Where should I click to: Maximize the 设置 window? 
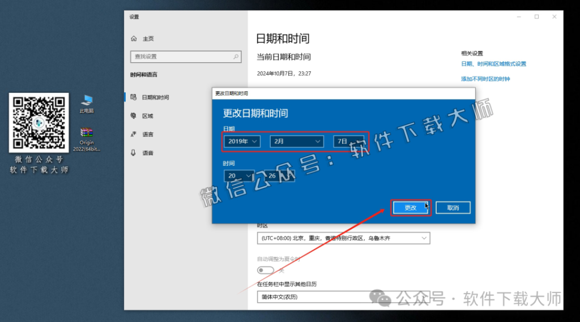tap(537, 16)
